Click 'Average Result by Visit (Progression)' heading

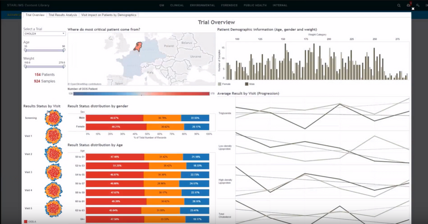(x=248, y=93)
